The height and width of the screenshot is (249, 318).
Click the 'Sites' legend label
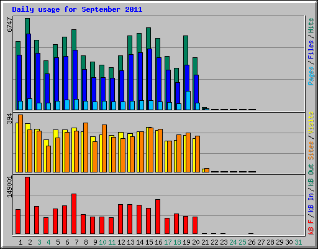pos(311,151)
